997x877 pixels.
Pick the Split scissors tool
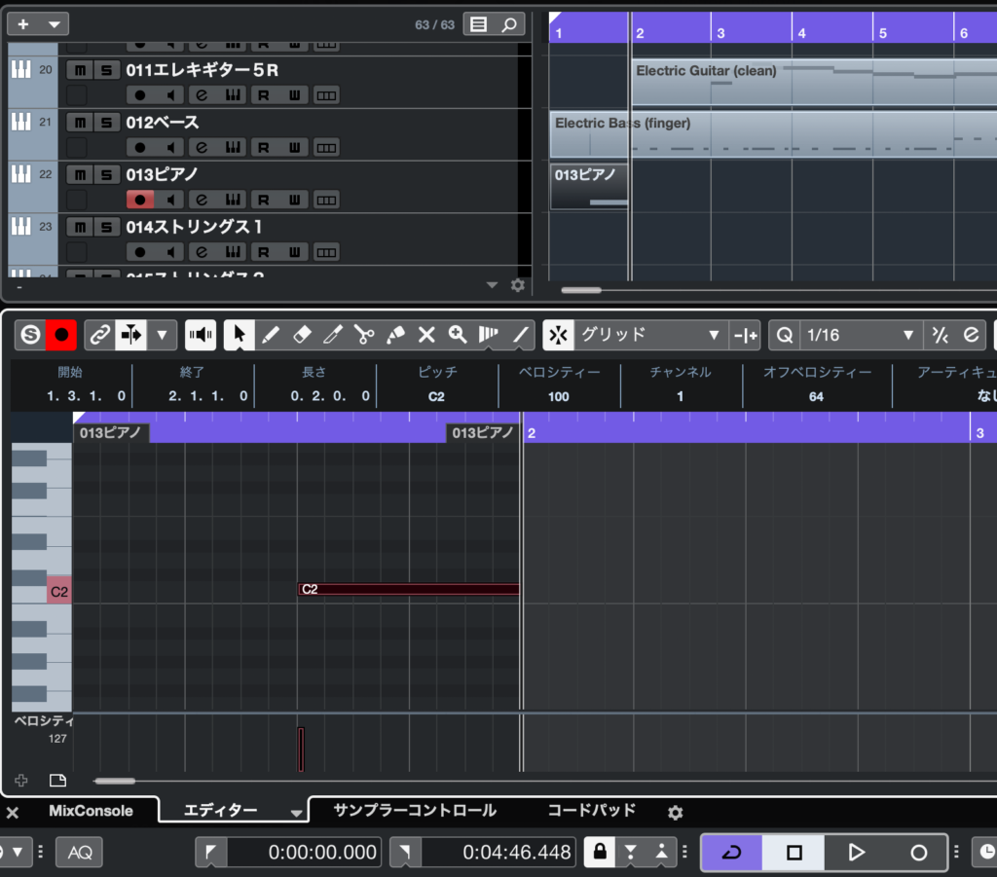(364, 335)
